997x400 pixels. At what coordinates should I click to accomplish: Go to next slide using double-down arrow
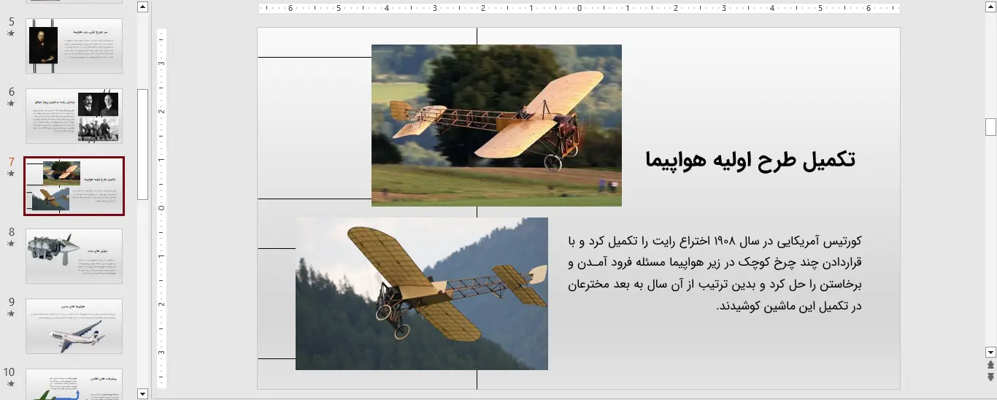tap(990, 377)
